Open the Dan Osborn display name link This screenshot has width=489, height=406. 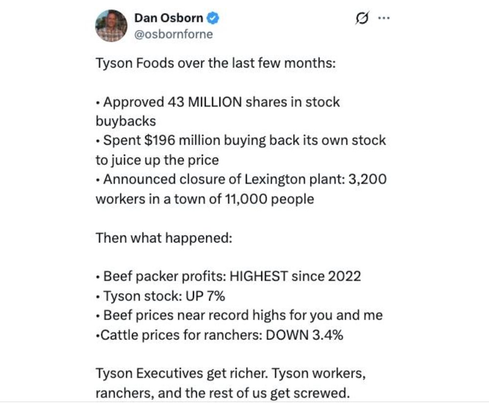point(169,19)
